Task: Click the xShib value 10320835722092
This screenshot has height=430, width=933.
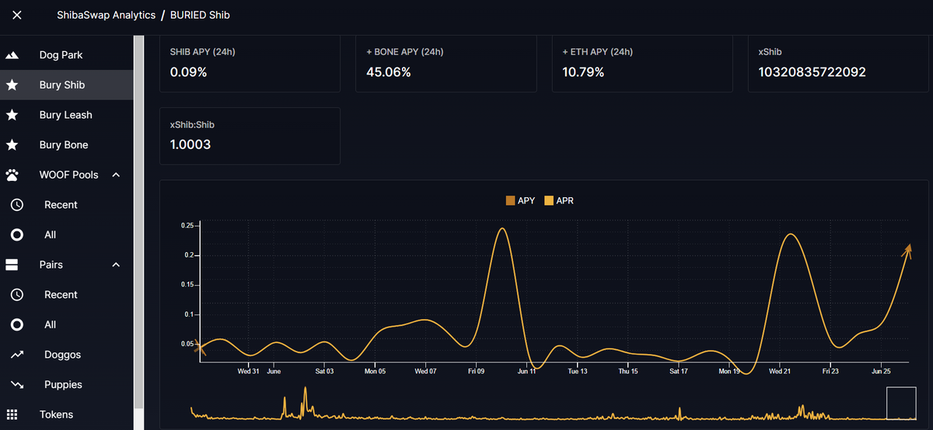Action: click(812, 72)
